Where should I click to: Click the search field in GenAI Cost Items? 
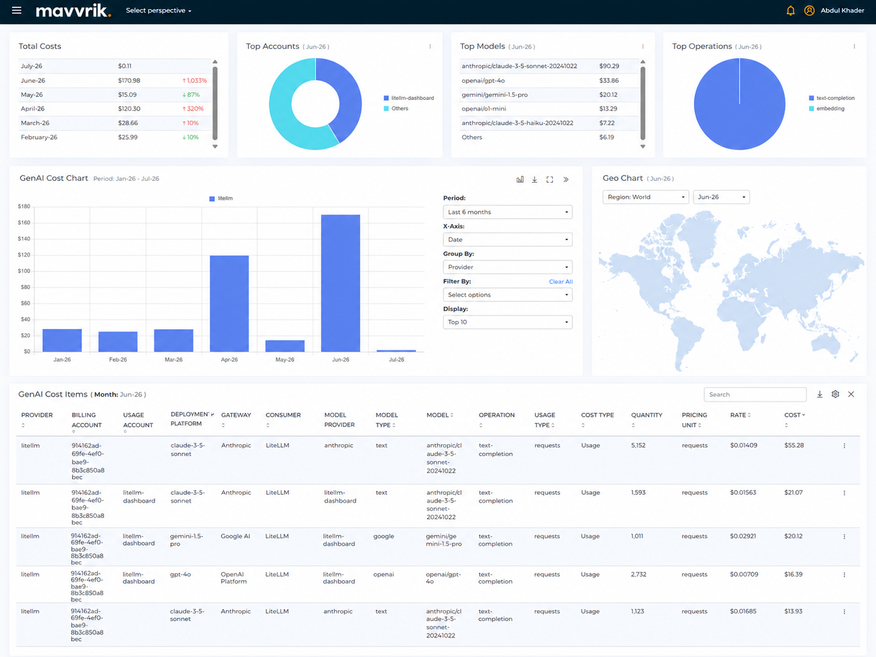click(x=755, y=394)
